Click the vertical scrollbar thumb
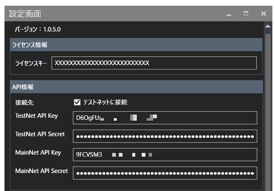Viewport: 274px width, 191px height. (x=268, y=112)
